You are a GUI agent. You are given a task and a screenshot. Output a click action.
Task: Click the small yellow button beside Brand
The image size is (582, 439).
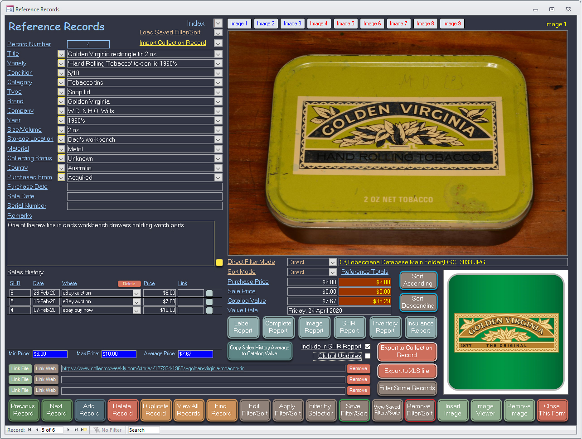pyautogui.click(x=61, y=101)
